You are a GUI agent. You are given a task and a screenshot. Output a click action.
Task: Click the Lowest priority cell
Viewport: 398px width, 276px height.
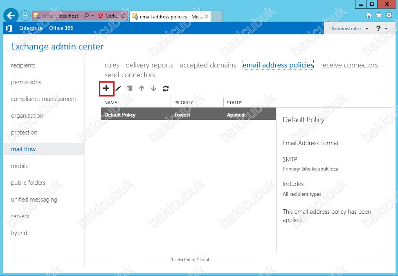(x=182, y=114)
